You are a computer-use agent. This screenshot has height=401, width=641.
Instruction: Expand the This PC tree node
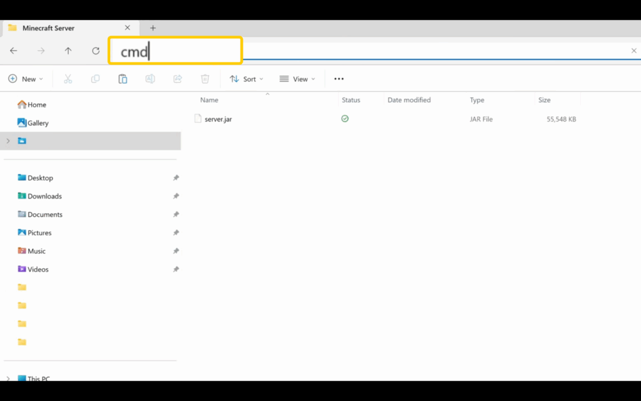(8, 378)
